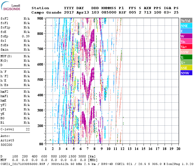This screenshot has height=166, width=194.
Task: Click the day-of-year value 103
Action: pos(95,12)
